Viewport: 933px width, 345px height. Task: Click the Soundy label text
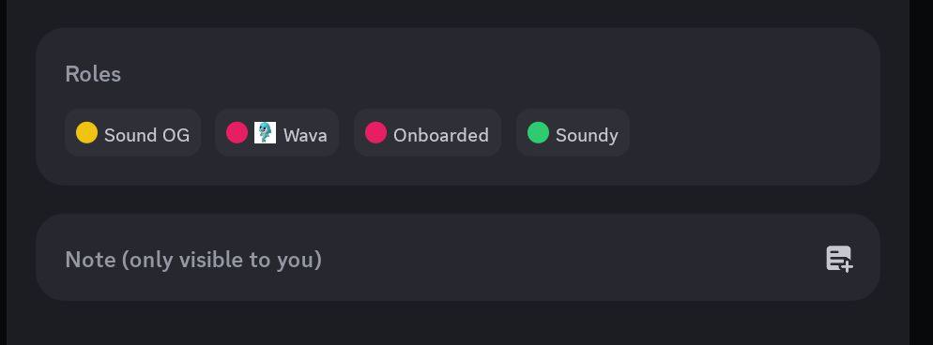(x=587, y=136)
